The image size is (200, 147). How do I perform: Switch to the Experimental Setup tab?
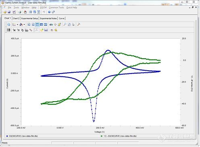pyautogui.click(x=29, y=18)
